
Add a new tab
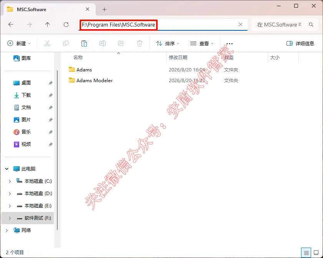(105, 10)
